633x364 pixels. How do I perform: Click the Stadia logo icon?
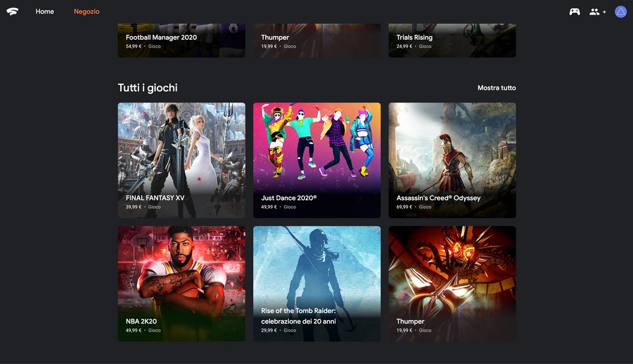(13, 11)
